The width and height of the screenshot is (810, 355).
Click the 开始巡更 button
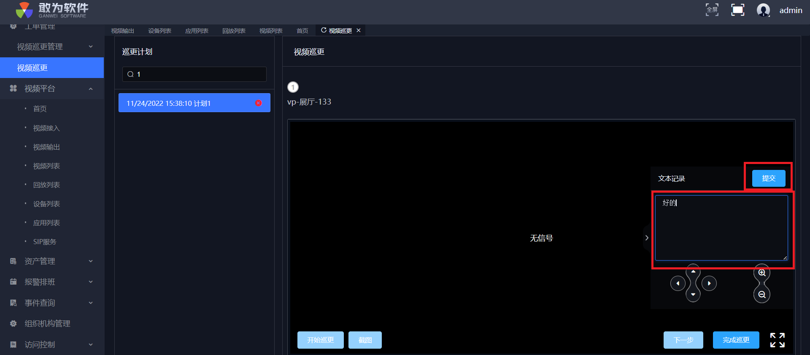tap(321, 340)
